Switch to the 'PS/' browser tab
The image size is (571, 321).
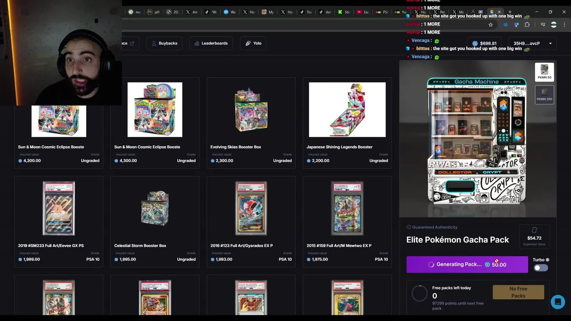[x=382, y=12]
